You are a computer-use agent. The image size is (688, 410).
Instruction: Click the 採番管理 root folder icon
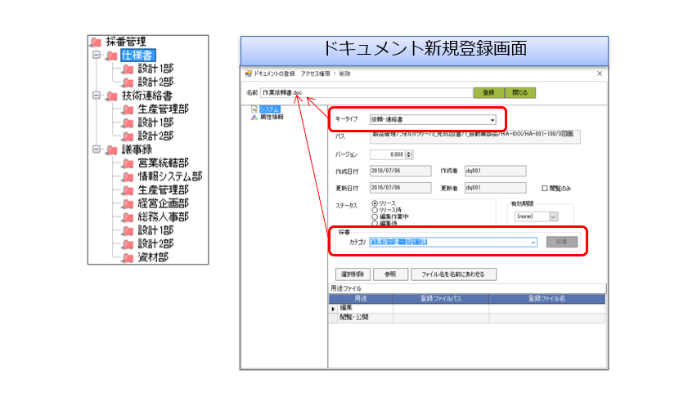coord(95,42)
